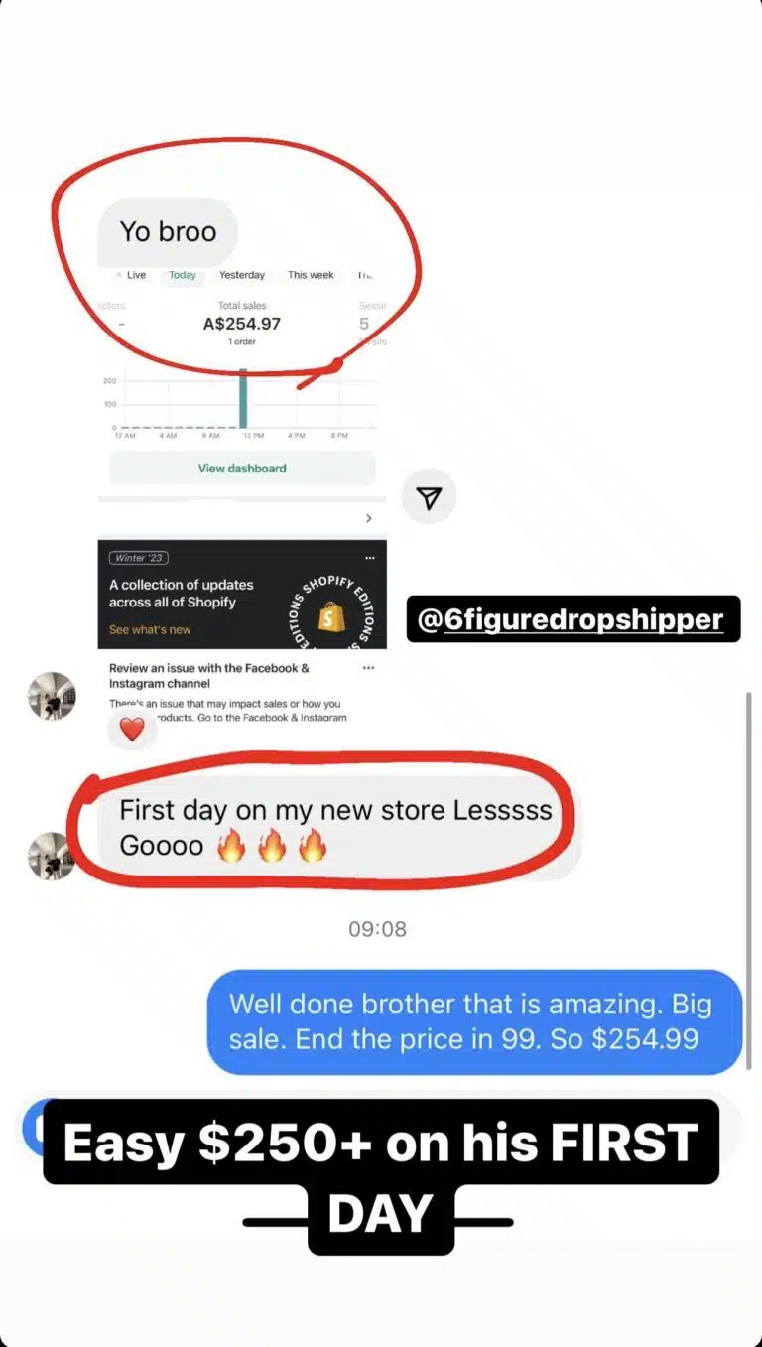The width and height of the screenshot is (762, 1347).
Task: Open sender's avatar beside 'First day' message
Action: 52,856
